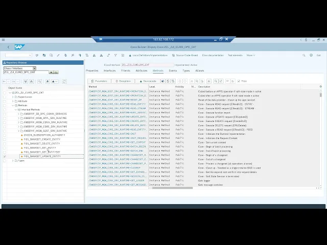The image size is (327, 245).
Task: Click the methods table vertical scrollbar thumb
Action: pyautogui.click(x=320, y=95)
